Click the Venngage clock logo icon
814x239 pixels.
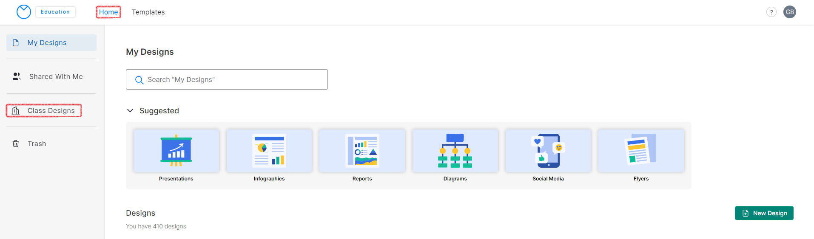coord(24,12)
